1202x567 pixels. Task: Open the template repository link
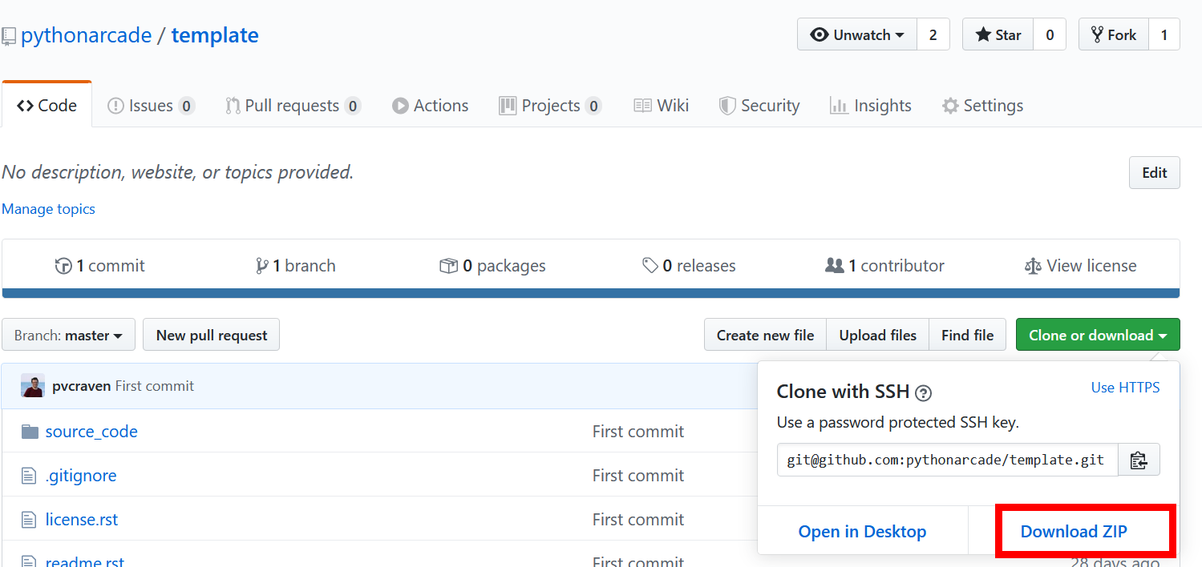point(215,35)
